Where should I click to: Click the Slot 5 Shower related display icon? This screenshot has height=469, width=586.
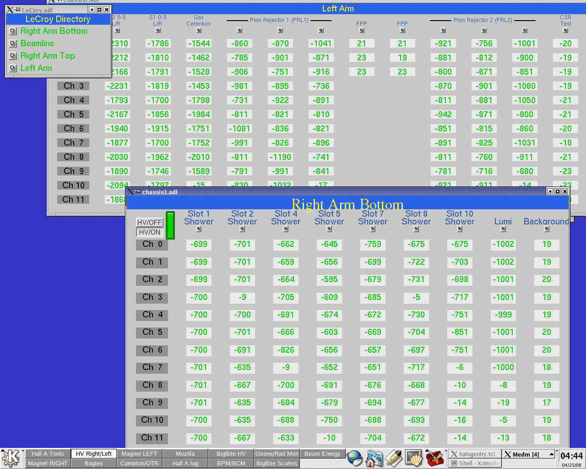(329, 229)
